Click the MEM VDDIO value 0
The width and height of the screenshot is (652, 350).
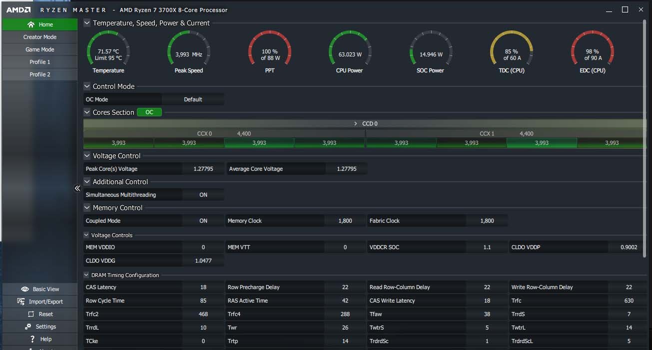tap(203, 247)
